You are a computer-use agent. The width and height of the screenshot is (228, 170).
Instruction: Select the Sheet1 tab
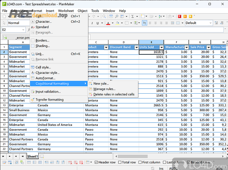point(33,157)
